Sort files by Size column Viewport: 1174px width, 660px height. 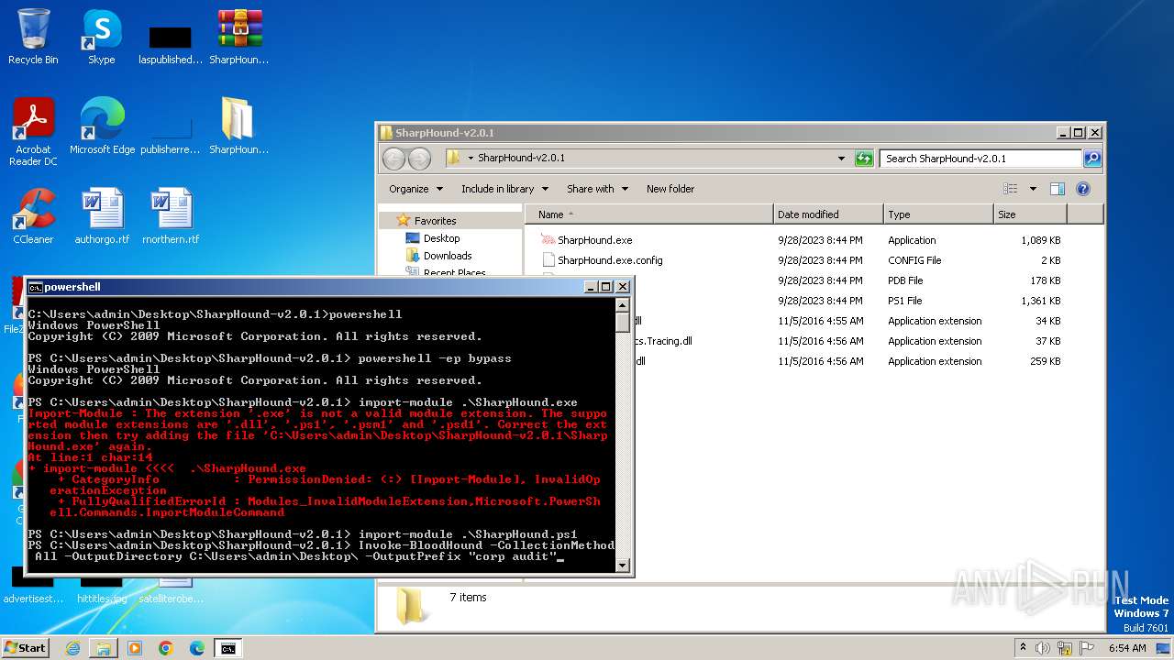[1031, 214]
